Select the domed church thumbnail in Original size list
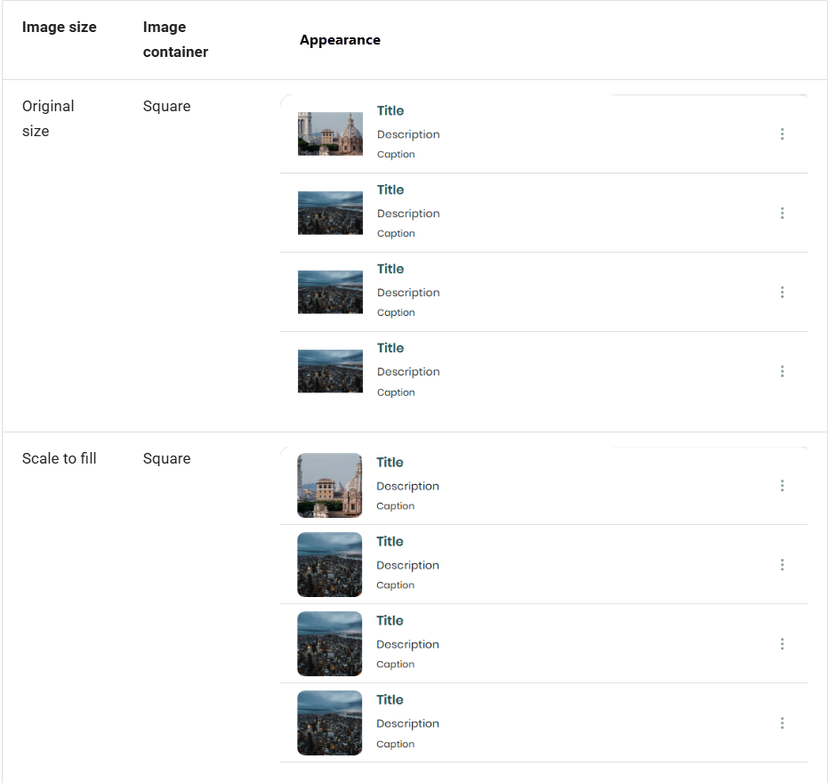This screenshot has height=783, width=828. point(330,133)
